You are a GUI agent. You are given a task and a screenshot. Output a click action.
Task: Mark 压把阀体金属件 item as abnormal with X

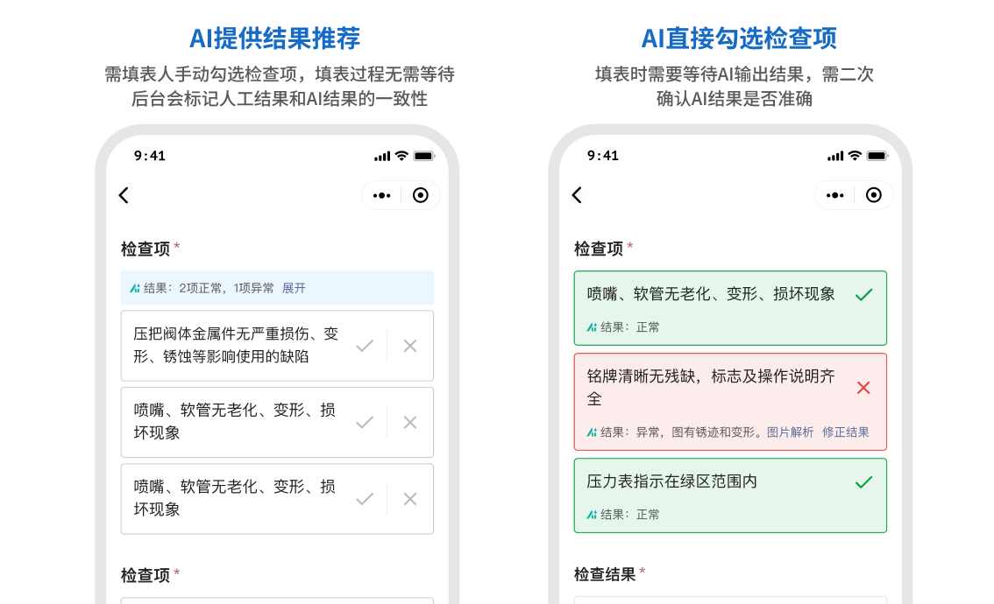point(410,346)
